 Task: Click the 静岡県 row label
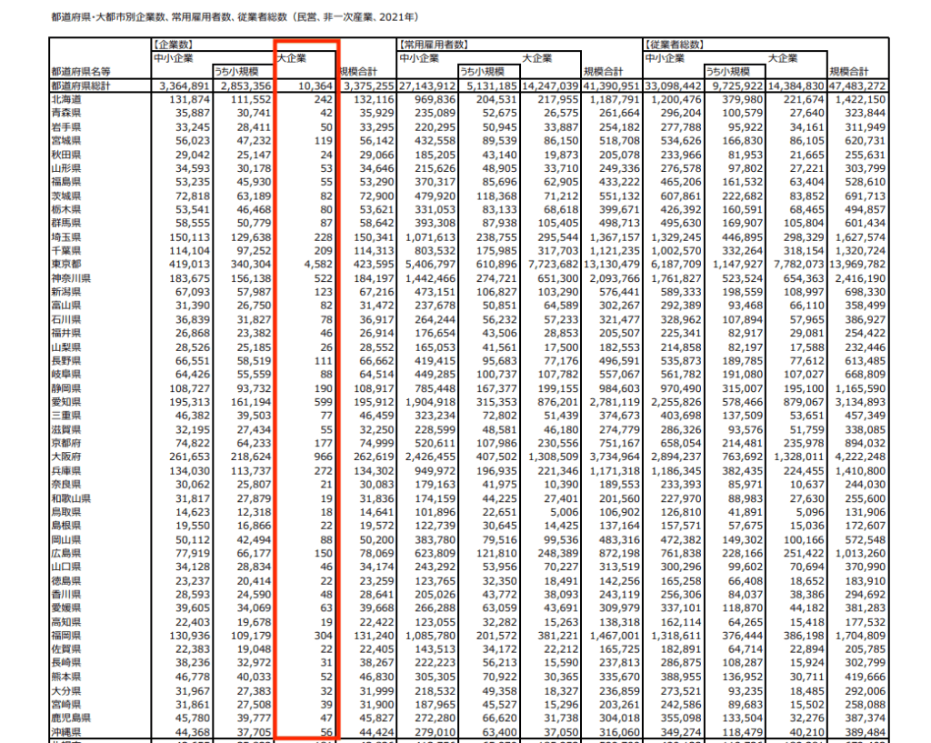65,387
